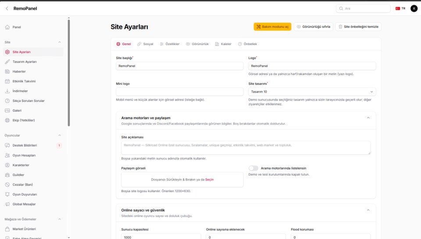Click the Logo input field
This screenshot has height=239, width=421.
point(312,66)
